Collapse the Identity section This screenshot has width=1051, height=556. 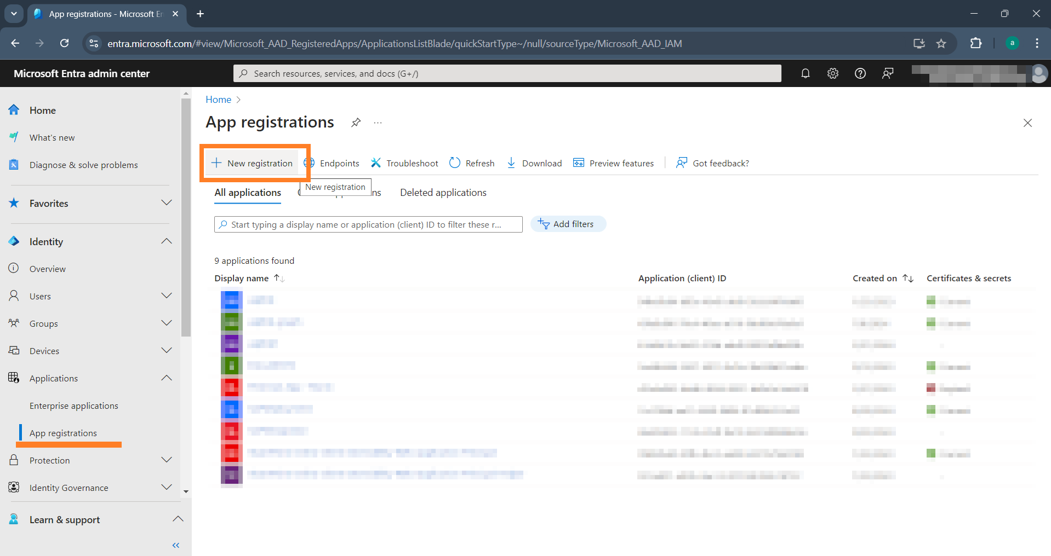pyautogui.click(x=167, y=241)
